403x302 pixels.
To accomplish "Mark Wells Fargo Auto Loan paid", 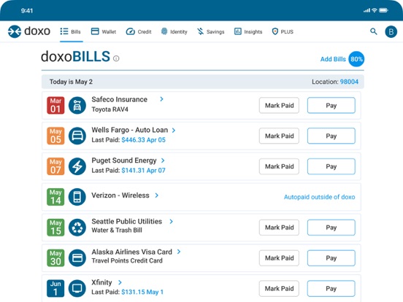I will tap(279, 136).
